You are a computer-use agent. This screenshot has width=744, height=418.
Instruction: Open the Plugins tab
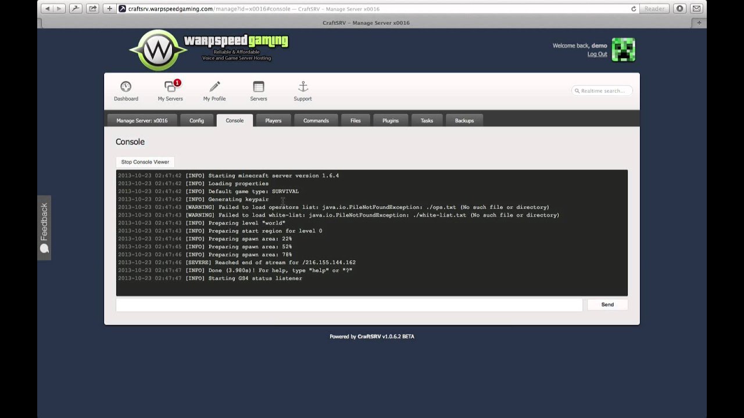pyautogui.click(x=391, y=121)
